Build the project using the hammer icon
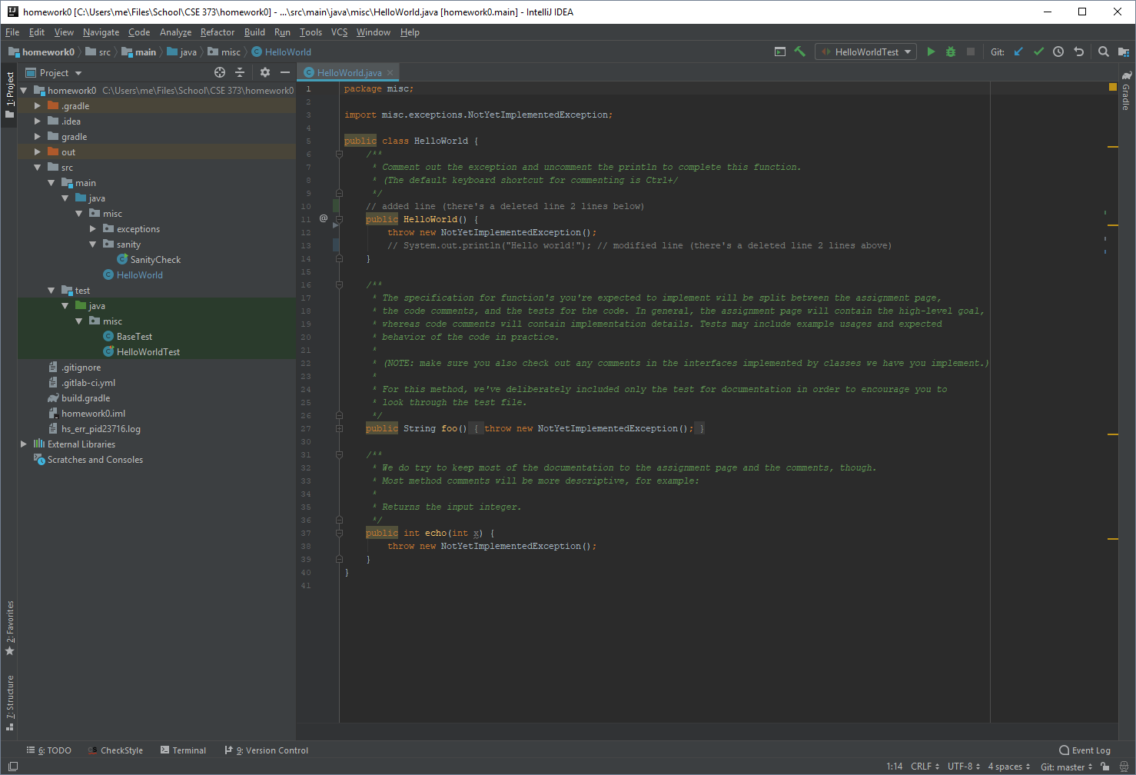The height and width of the screenshot is (775, 1136). (799, 52)
